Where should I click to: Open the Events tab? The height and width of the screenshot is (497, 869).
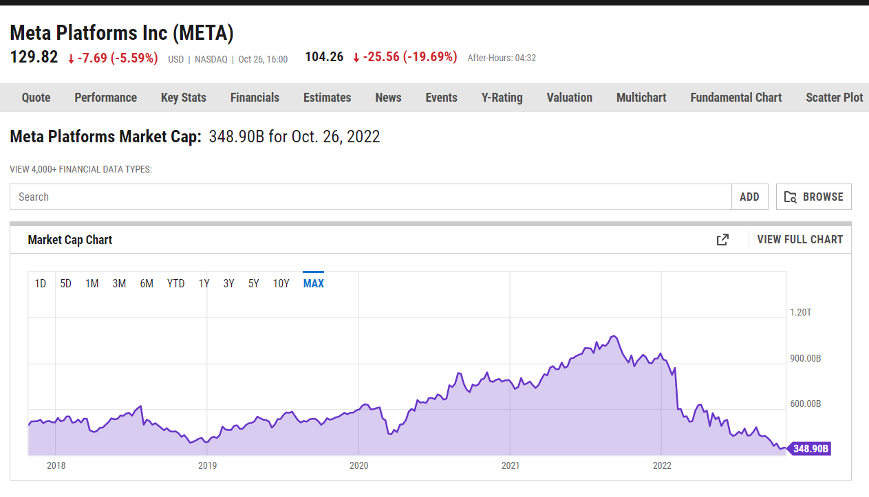click(x=441, y=98)
